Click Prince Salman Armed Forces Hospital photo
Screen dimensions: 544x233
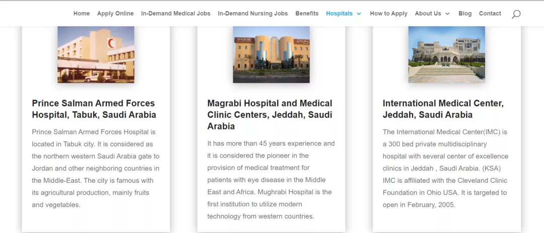96,54
